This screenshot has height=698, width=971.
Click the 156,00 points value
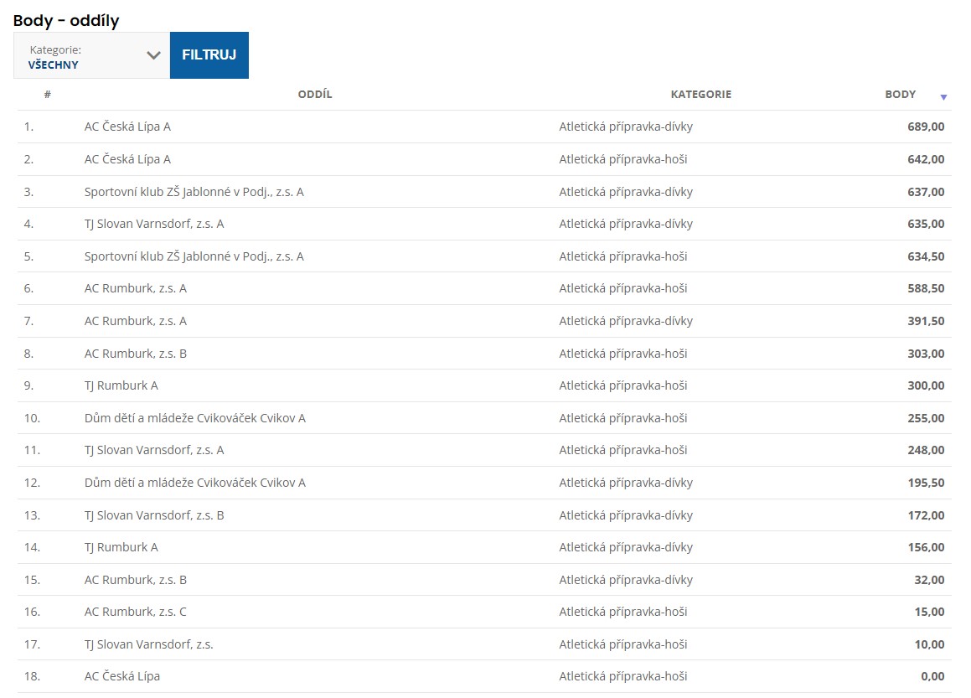tap(926, 547)
